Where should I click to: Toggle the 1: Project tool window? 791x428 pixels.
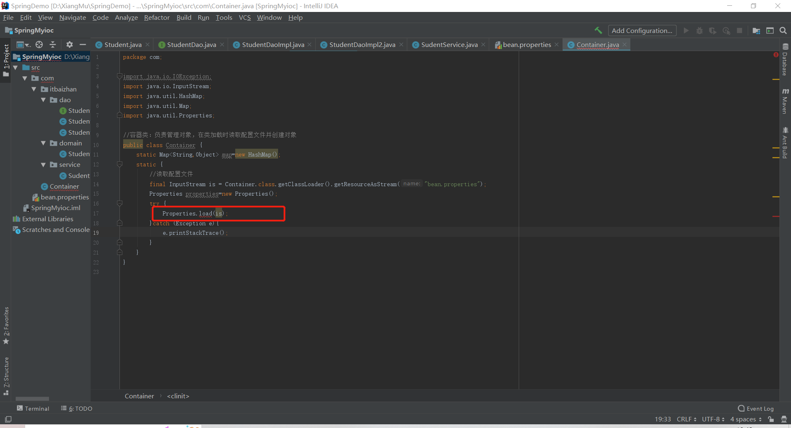click(6, 61)
